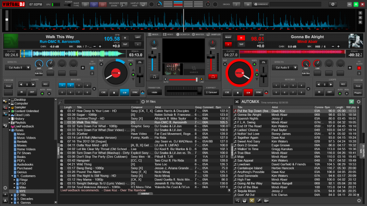The image size is (367, 206).
Task: Expand the 2. Hits folder
Action: [12, 195]
